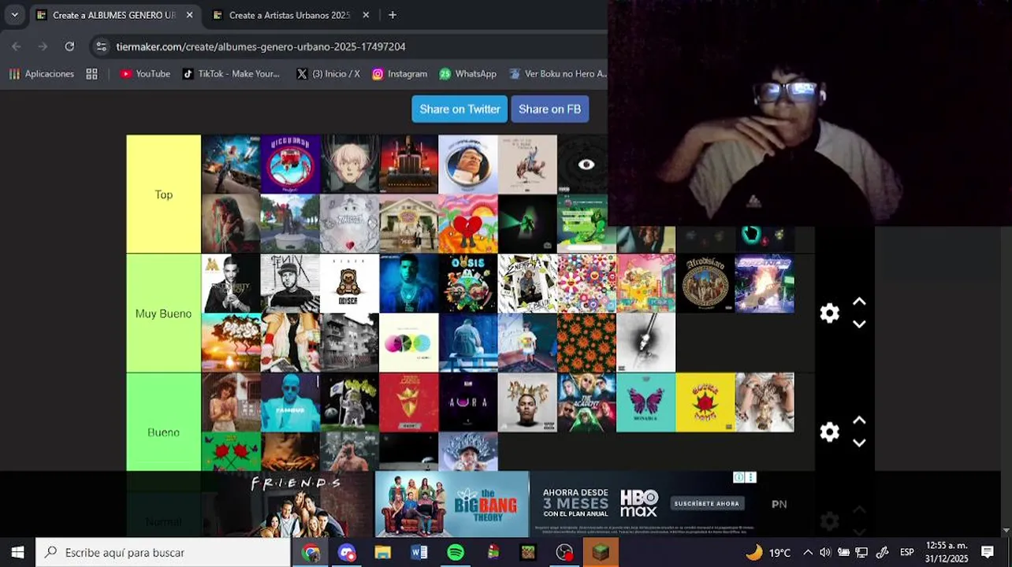Open the tab groups grid icon
1012x567 pixels.
pos(91,73)
